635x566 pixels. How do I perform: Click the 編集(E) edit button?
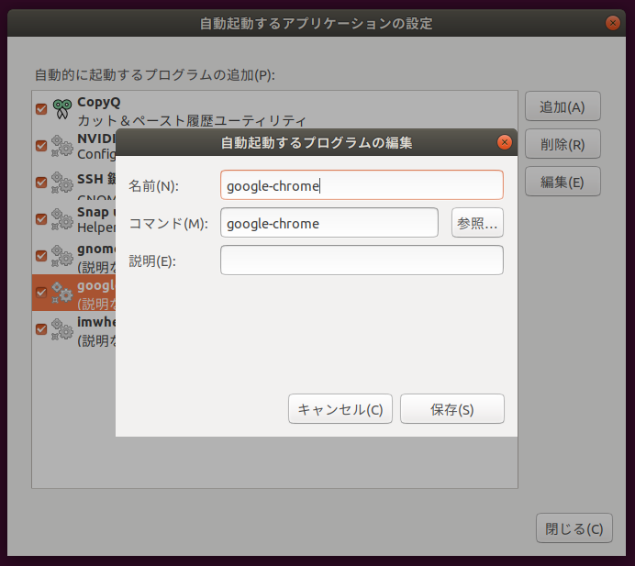coord(563,182)
